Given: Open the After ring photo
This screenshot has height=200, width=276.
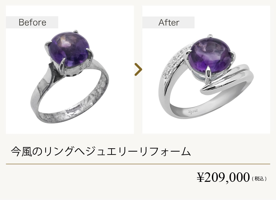Looking at the screenshot, I should coord(206,70).
